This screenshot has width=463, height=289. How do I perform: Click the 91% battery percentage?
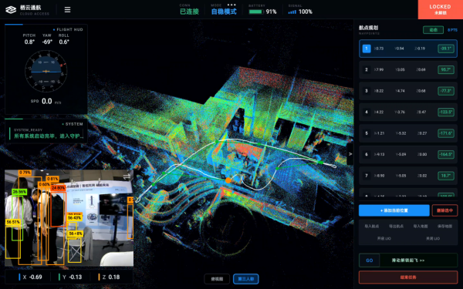pos(271,12)
